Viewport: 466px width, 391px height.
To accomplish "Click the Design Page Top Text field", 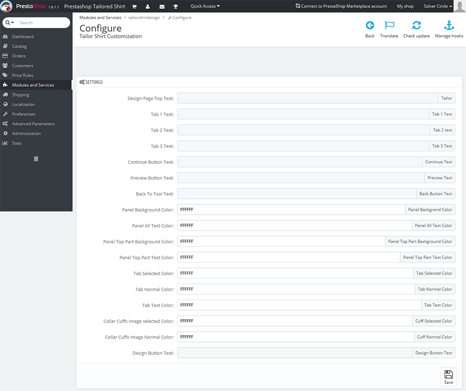I will point(308,98).
